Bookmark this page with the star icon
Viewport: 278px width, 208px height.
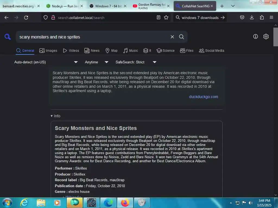point(166,18)
